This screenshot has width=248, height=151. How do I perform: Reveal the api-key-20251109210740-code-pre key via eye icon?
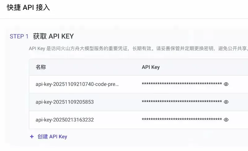(226, 84)
